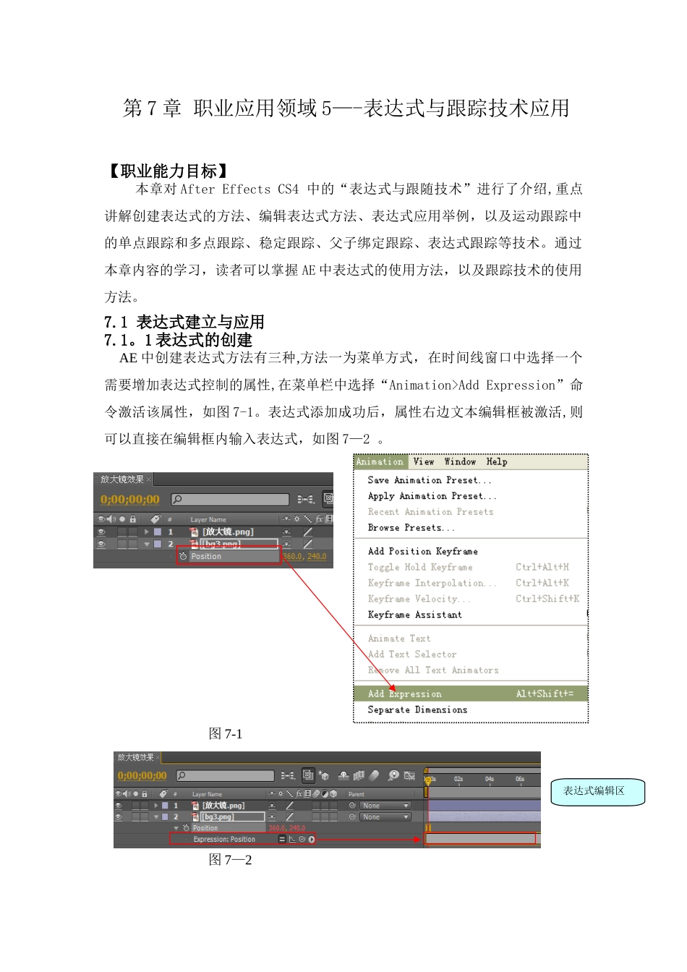Collapse Position property triangle in Figure 7-2
This screenshot has height=972, width=687.
tap(176, 828)
